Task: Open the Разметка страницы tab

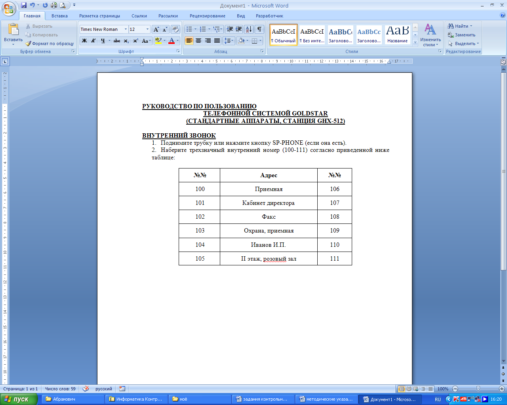Action: tap(99, 16)
